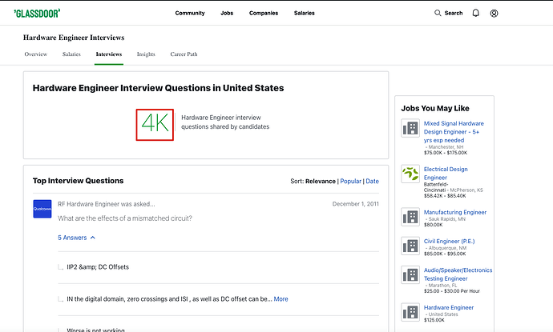Click the 'Jobs You May Like' heading
Screen dimensions: 553x332
pos(435,109)
